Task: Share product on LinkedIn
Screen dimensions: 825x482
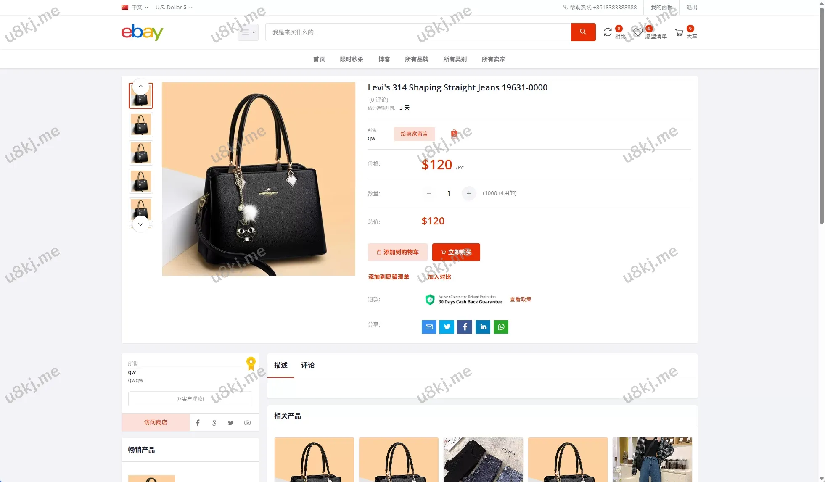Action: (x=483, y=327)
